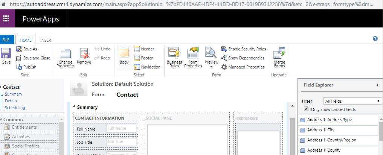The height and width of the screenshot is (155, 383).
Task: Click the contact photo placeholder
Action: [79, 88]
